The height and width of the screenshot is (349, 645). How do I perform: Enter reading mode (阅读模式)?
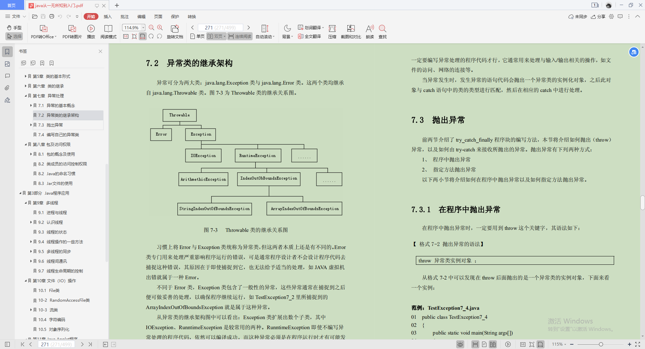108,32
